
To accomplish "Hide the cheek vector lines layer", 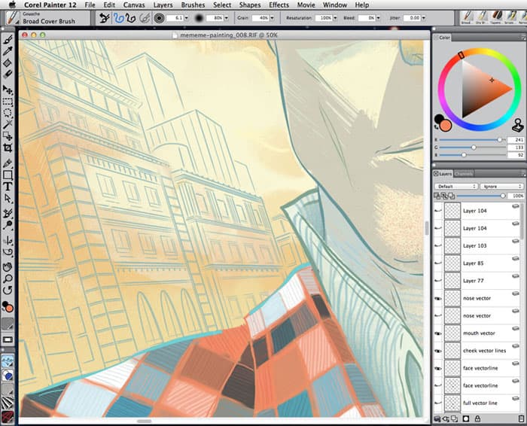I will point(438,351).
